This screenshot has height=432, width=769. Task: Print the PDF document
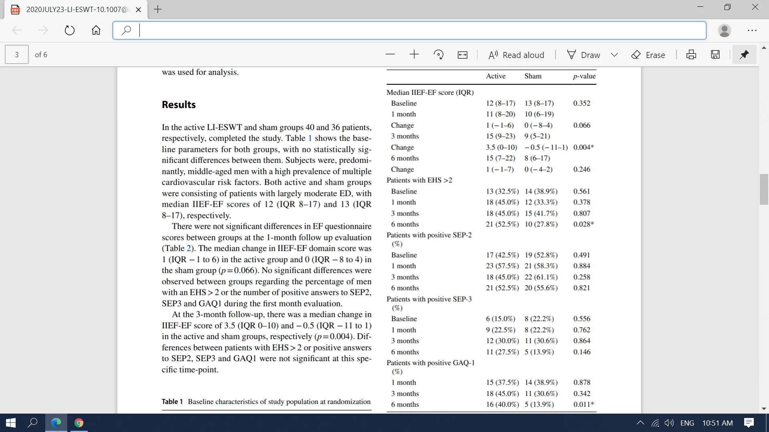(691, 54)
